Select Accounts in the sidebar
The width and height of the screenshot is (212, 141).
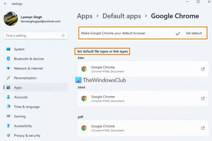pyautogui.click(x=36, y=97)
